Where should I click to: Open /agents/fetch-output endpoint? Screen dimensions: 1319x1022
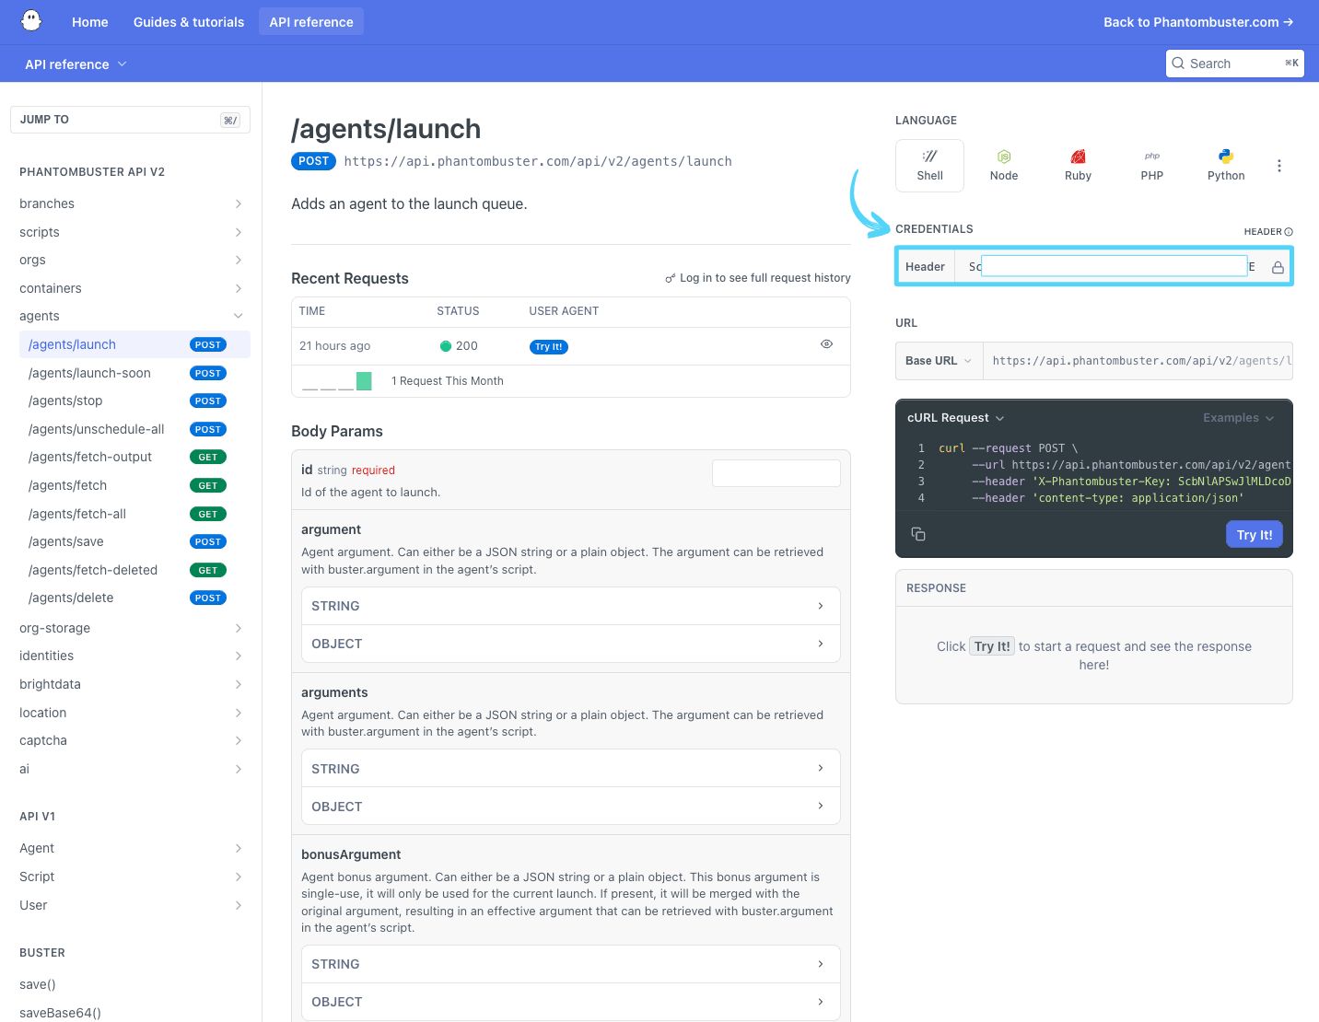134,457
